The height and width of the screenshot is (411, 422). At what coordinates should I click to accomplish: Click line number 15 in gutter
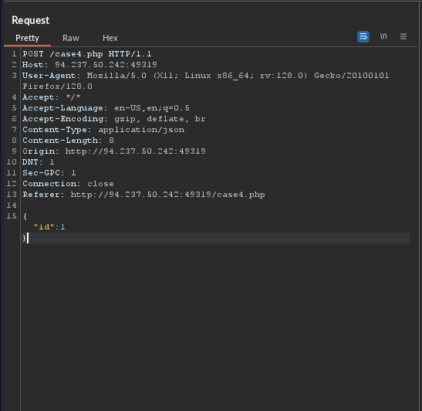coord(12,216)
